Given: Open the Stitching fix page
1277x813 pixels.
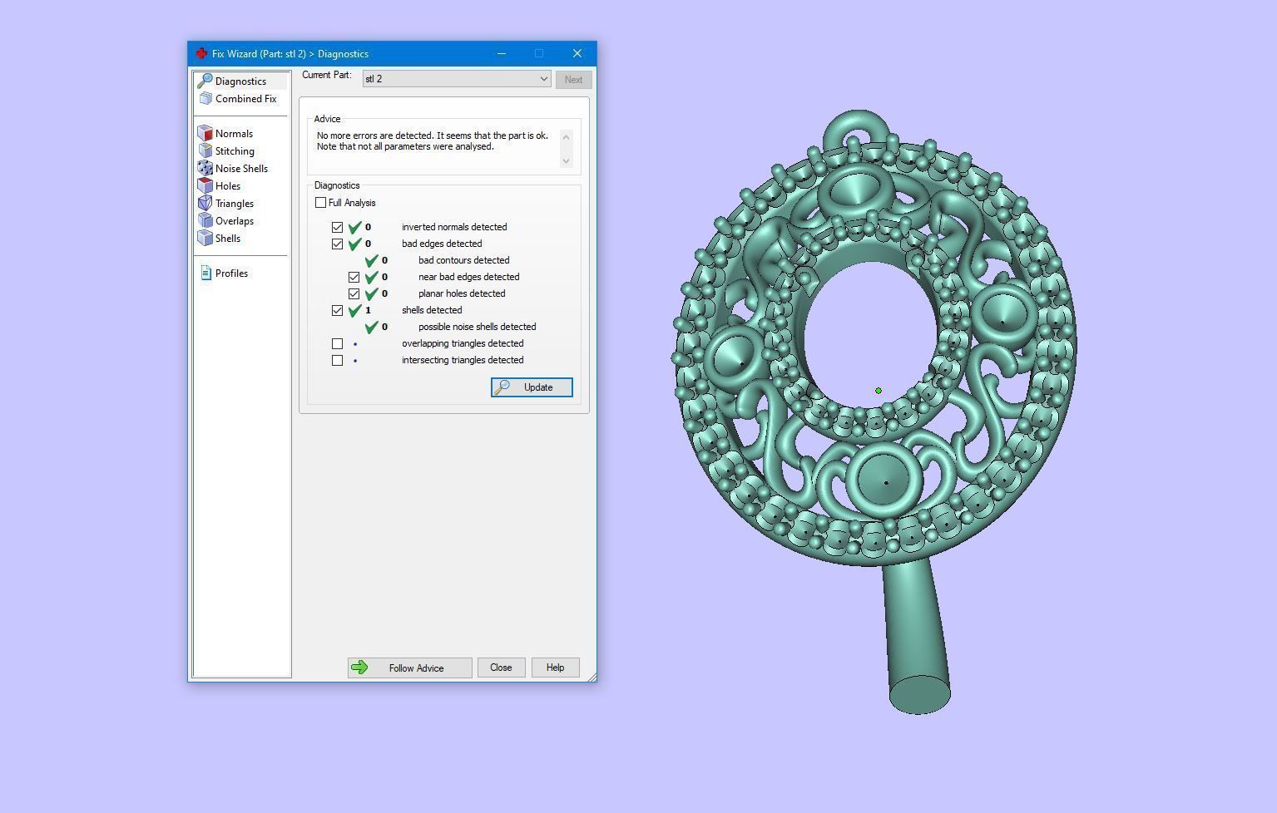Looking at the screenshot, I should (x=235, y=150).
